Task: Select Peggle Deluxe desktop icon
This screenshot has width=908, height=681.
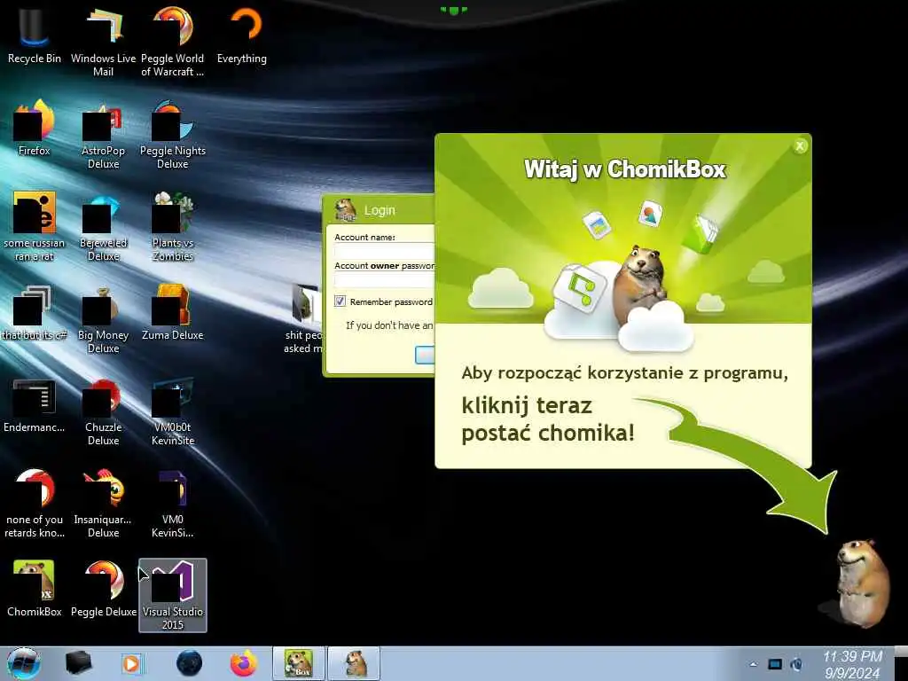Action: pos(103,589)
